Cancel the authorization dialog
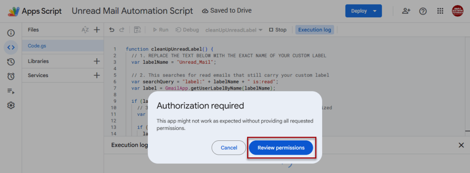This screenshot has height=173, width=470. pos(229,148)
